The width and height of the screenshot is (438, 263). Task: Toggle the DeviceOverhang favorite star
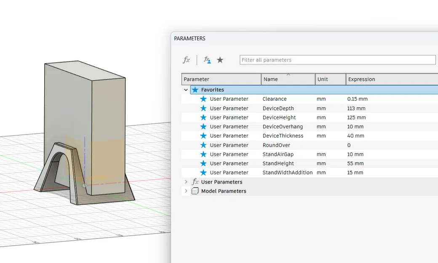(203, 127)
